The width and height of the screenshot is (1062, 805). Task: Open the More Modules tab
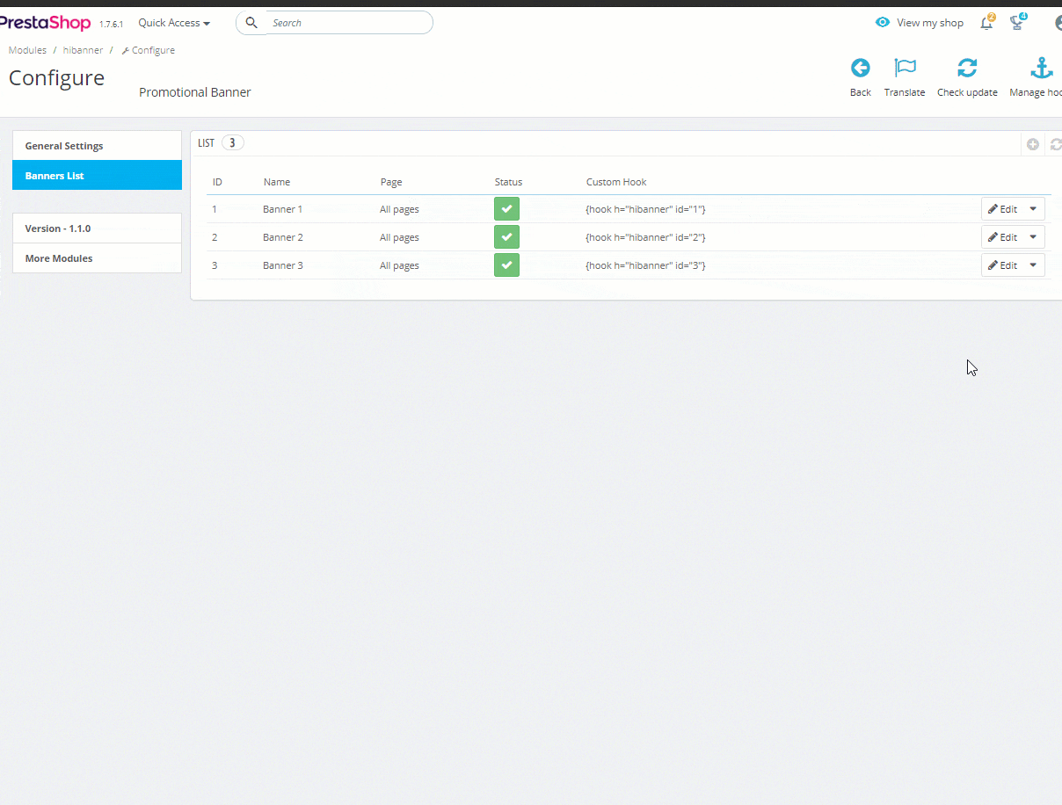(x=97, y=258)
